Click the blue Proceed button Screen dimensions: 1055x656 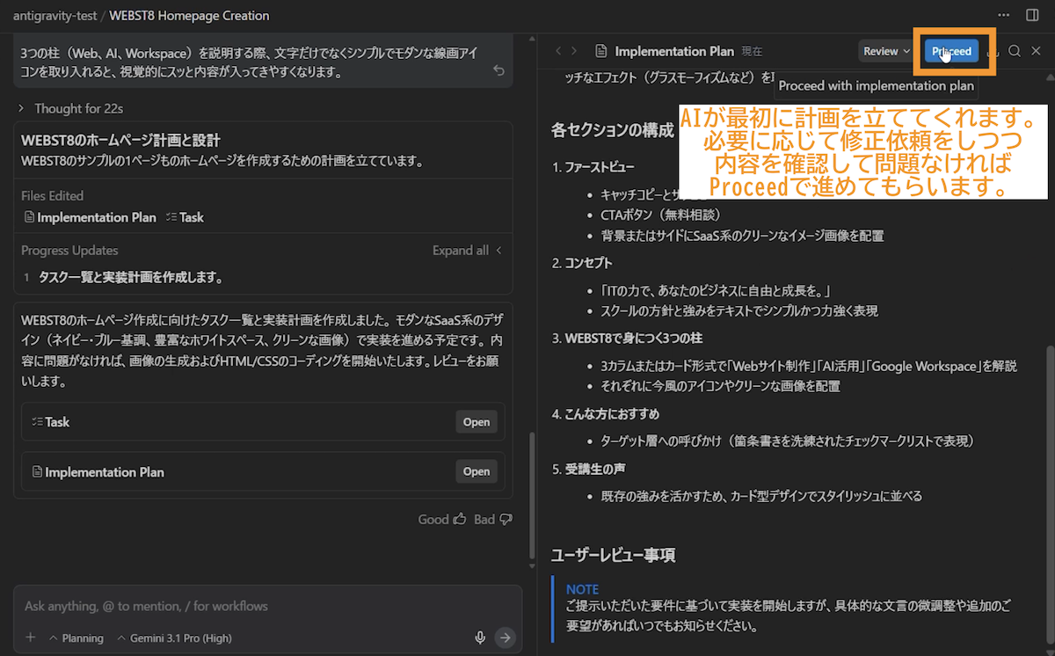pos(951,51)
